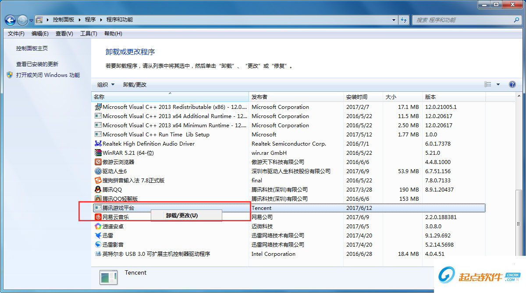The width and height of the screenshot is (526, 293).
Task: Choose 卸载/更改(U) in context menu
Action: (186, 216)
